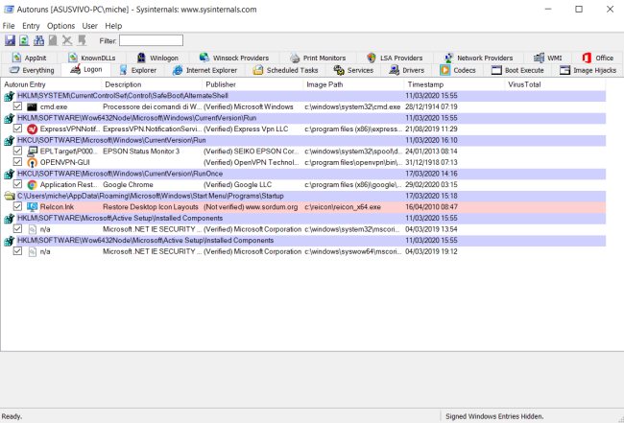Click file icon of first n/a entry
624x423 pixels.
point(33,229)
